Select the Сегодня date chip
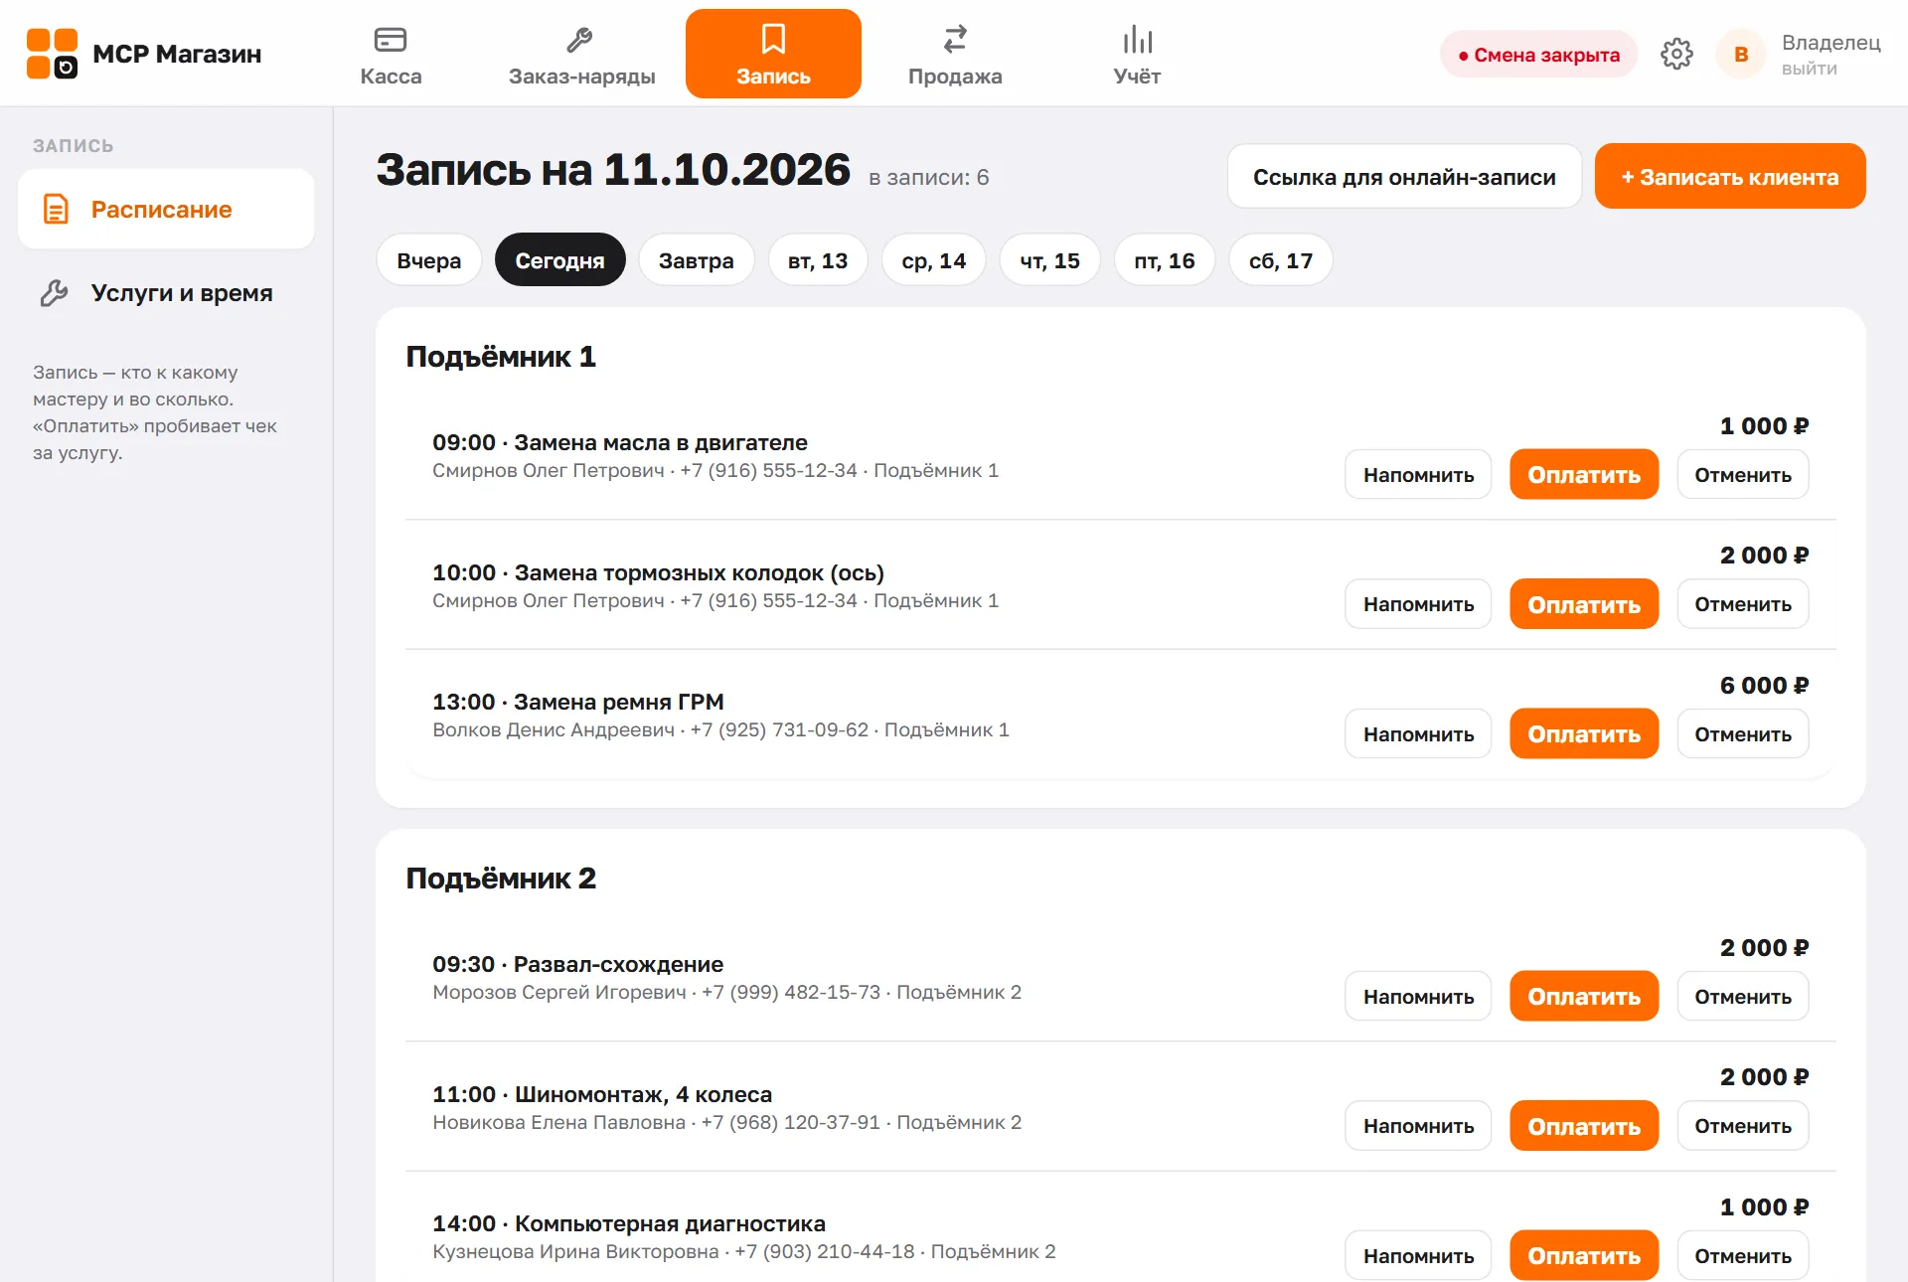This screenshot has height=1282, width=1908. 559,260
